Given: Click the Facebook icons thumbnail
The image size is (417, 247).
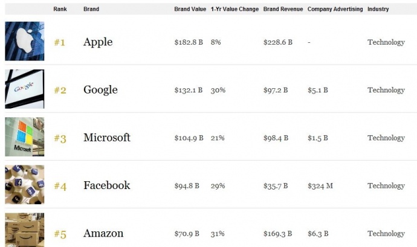Looking at the screenshot, I should 24,185.
